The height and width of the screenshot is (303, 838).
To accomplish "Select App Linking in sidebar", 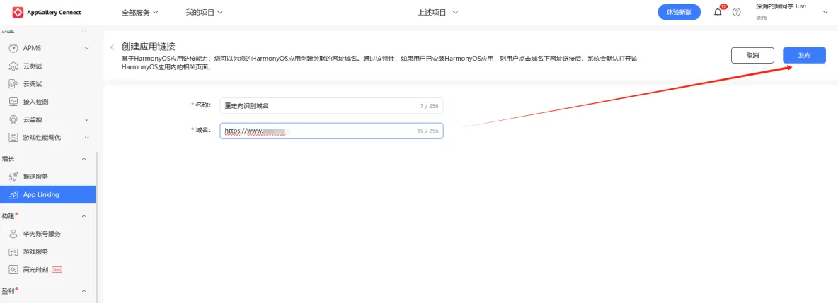I will tap(41, 194).
